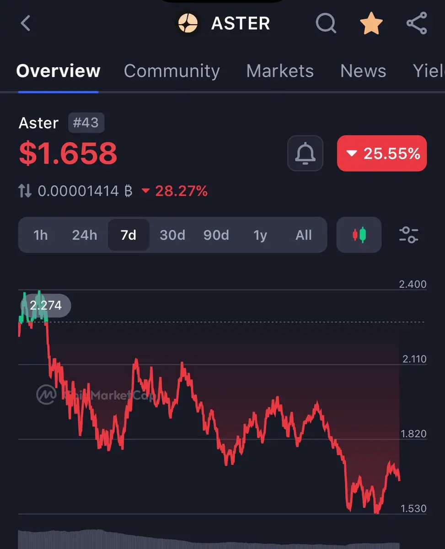This screenshot has width=445, height=549.
Task: Tap the red 25.55% change button
Action: [382, 153]
